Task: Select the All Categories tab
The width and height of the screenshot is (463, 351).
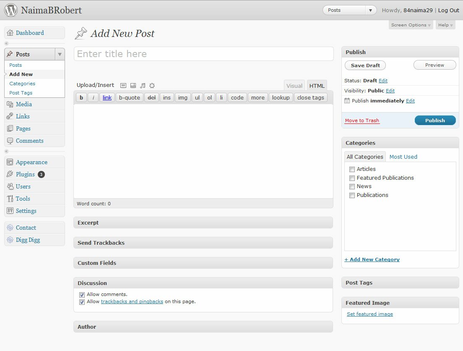Action: coord(365,157)
